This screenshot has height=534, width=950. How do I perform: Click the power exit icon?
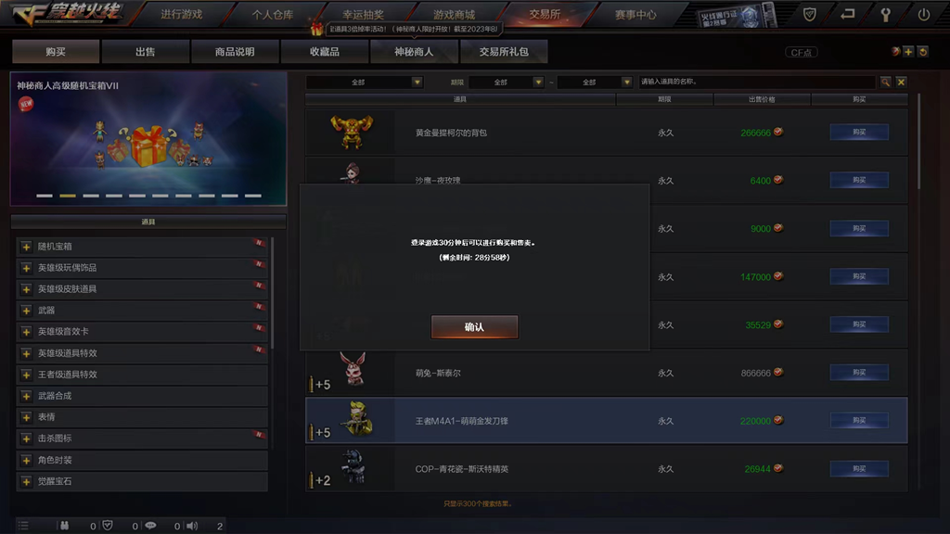[923, 15]
